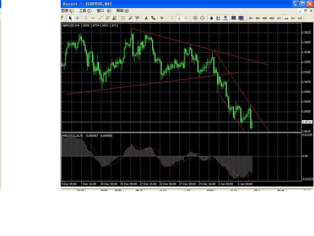Open the 工具(T) menu
This screenshot has width=314, height=236.
point(85,11)
